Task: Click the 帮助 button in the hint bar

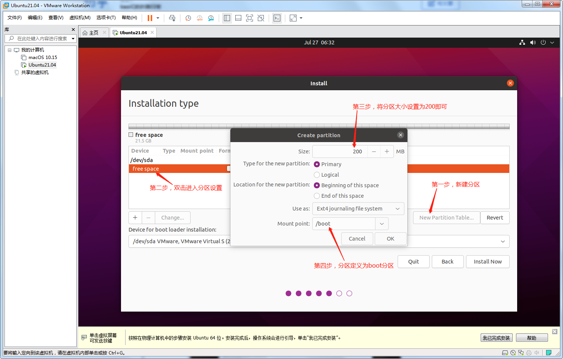Action: [532, 338]
